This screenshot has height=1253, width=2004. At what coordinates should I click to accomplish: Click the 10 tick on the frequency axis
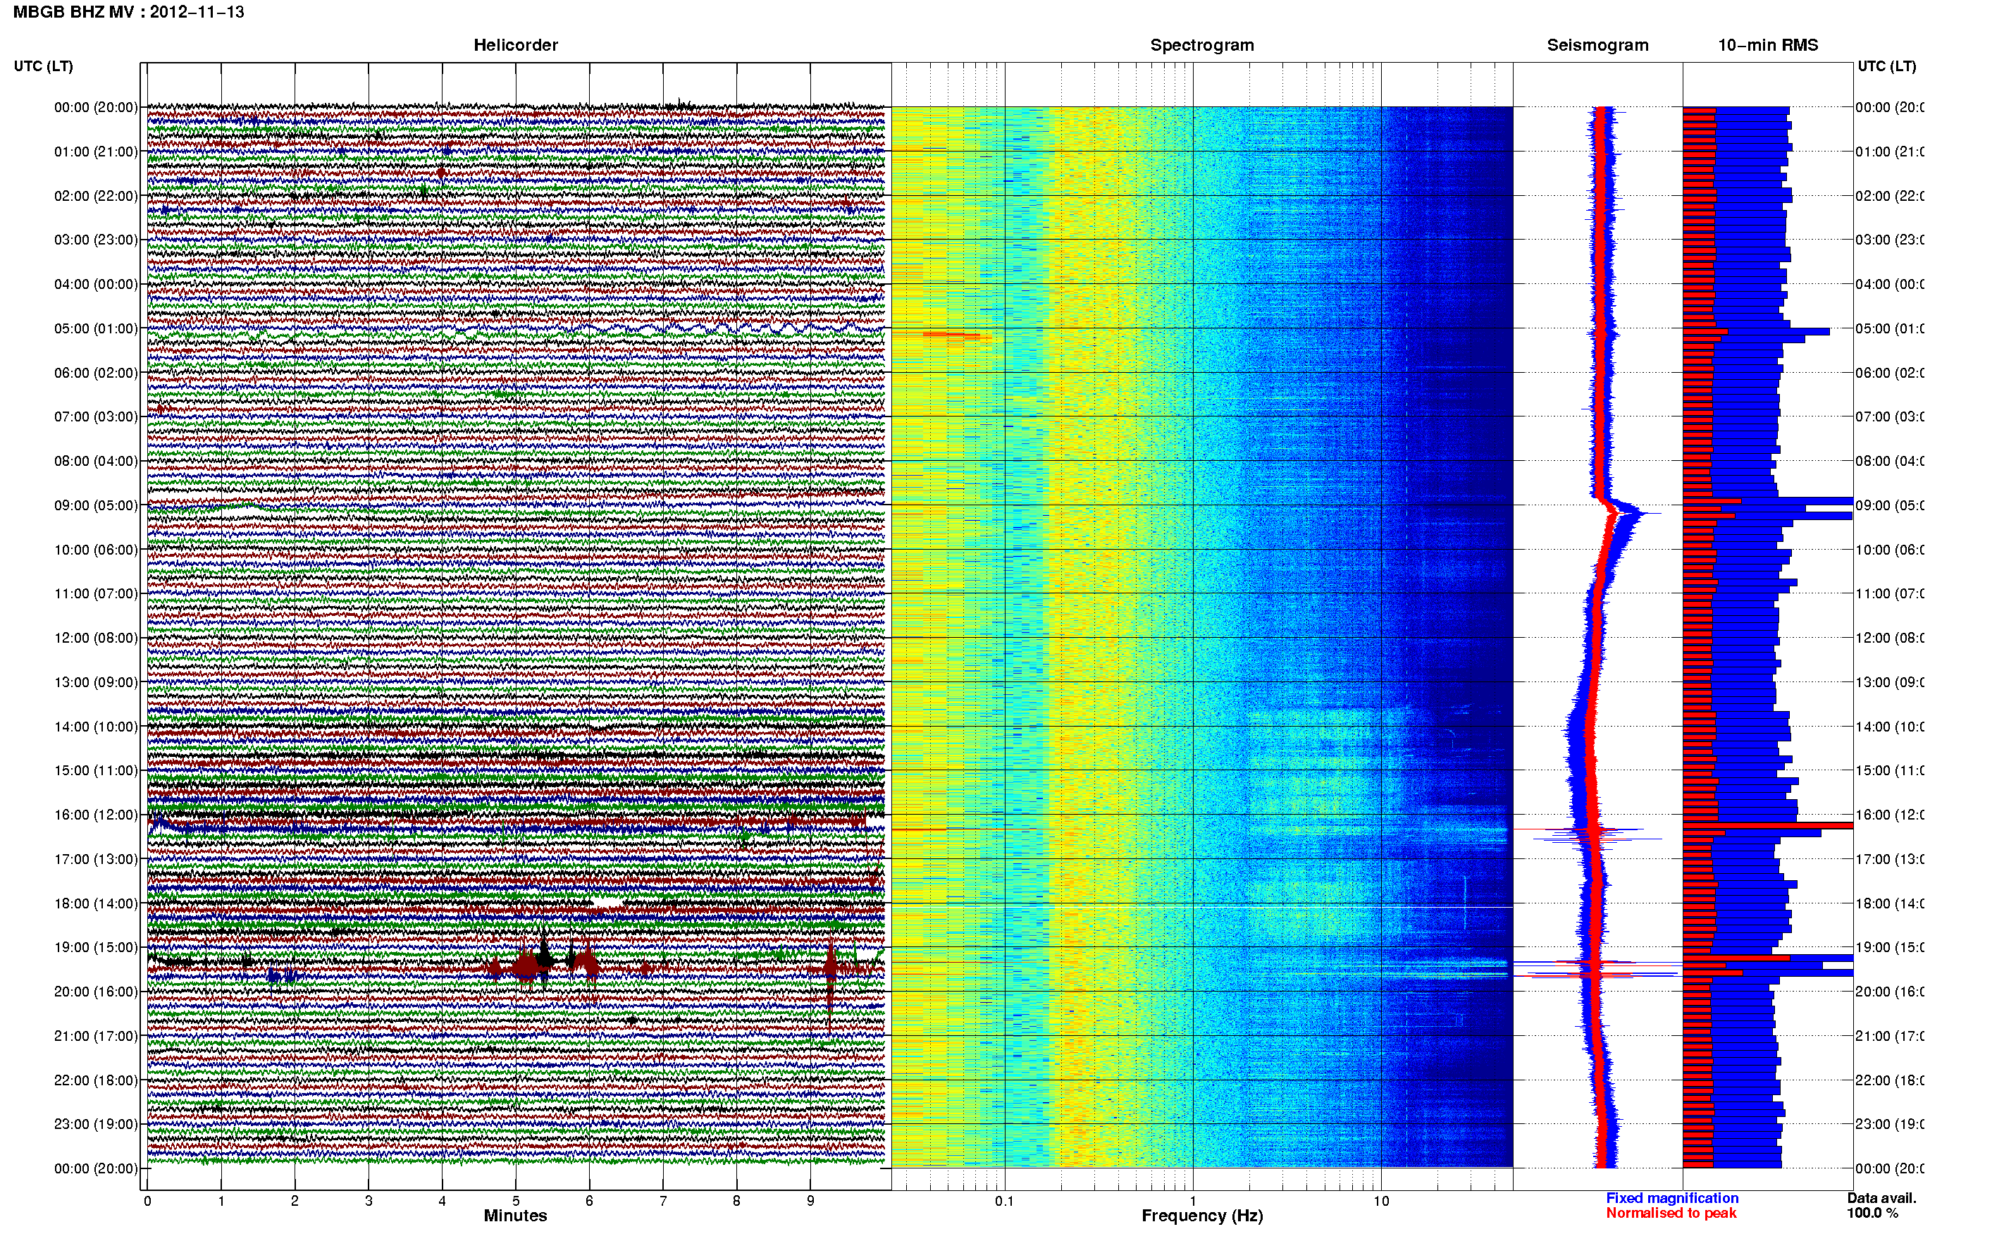pyautogui.click(x=1381, y=1201)
